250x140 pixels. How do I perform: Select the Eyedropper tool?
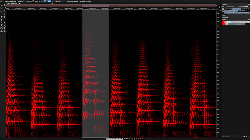pyautogui.click(x=4, y=25)
